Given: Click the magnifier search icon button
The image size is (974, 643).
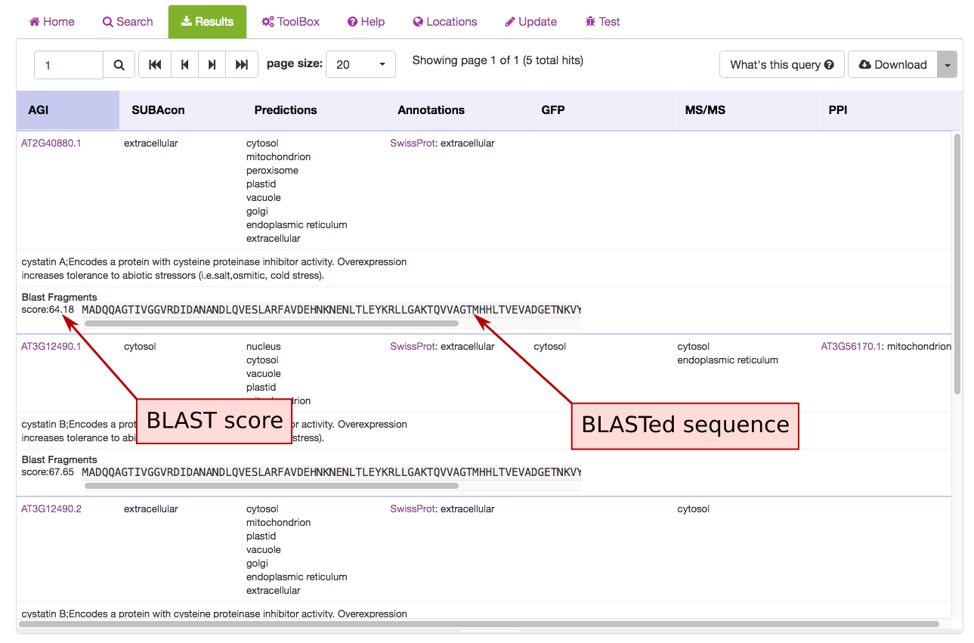Looking at the screenshot, I should (119, 65).
